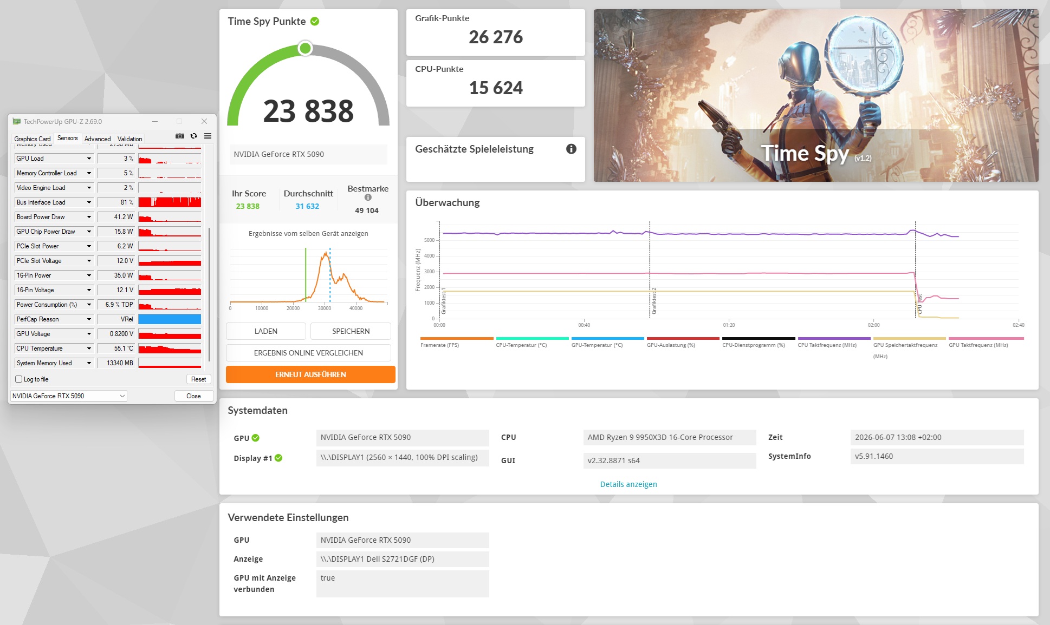Image resolution: width=1050 pixels, height=625 pixels.
Task: Click the Zeit value 2026-06-07 13:08
Action: [937, 437]
